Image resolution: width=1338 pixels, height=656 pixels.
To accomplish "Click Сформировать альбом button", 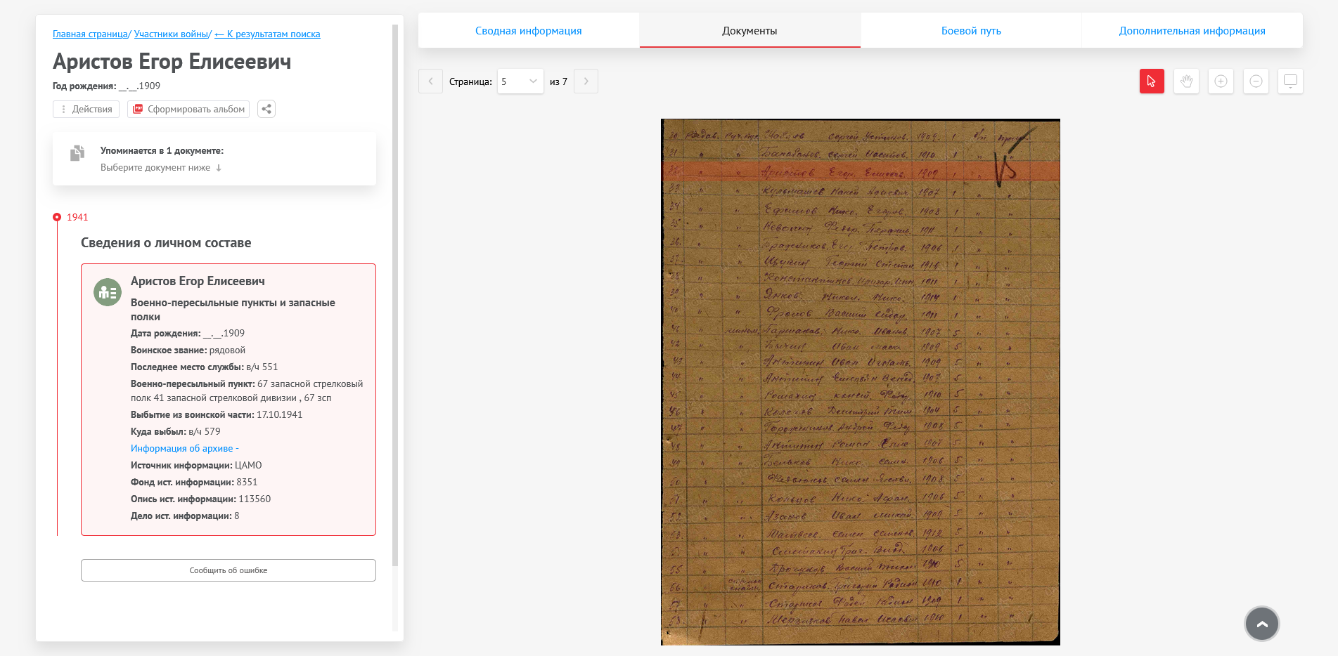I will tap(188, 109).
